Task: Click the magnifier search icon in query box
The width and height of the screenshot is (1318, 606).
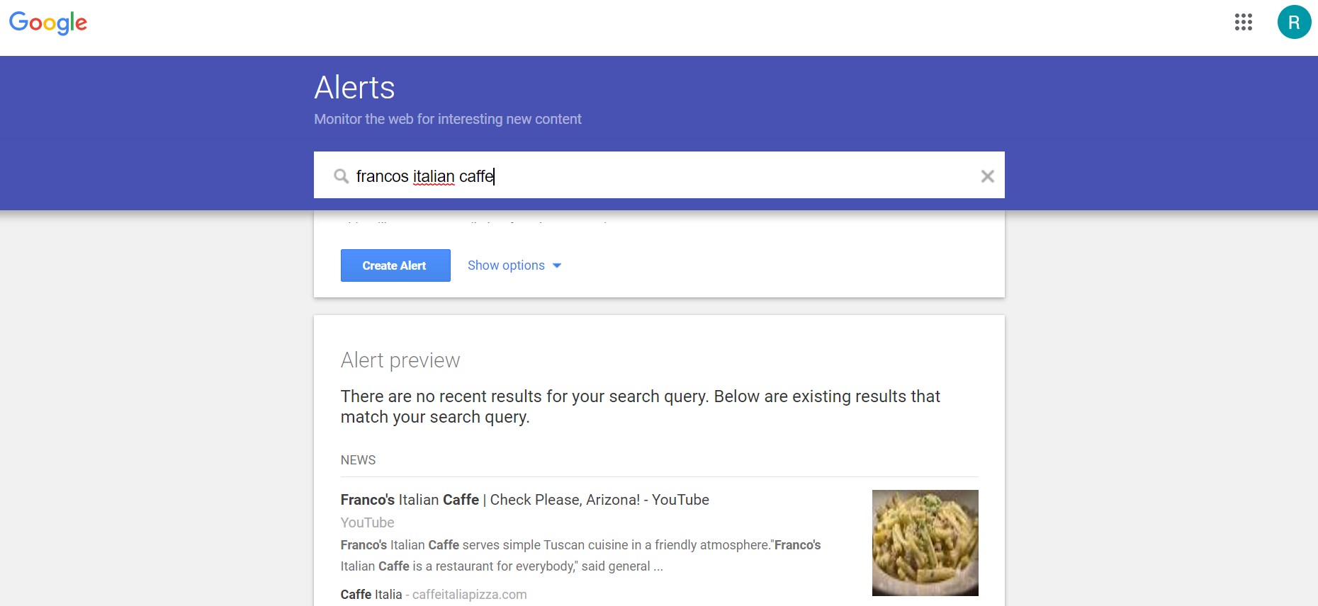Action: 342,176
